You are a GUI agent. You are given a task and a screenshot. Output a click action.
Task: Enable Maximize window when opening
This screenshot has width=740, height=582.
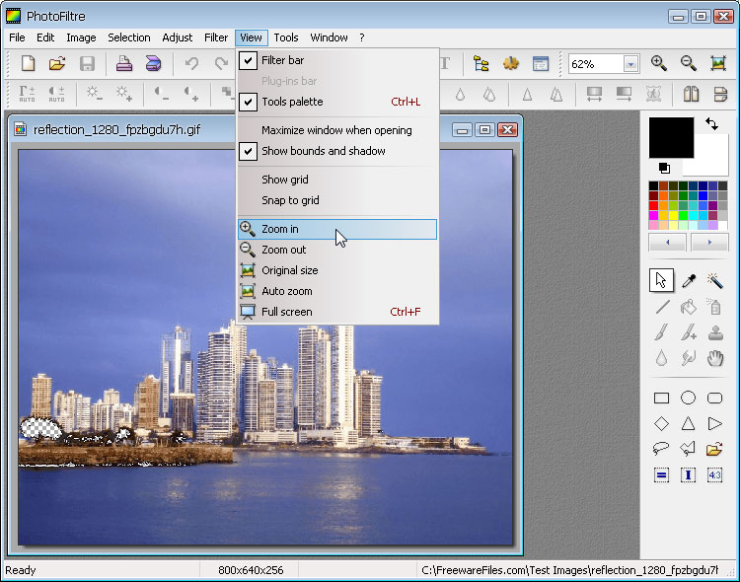pyautogui.click(x=338, y=130)
